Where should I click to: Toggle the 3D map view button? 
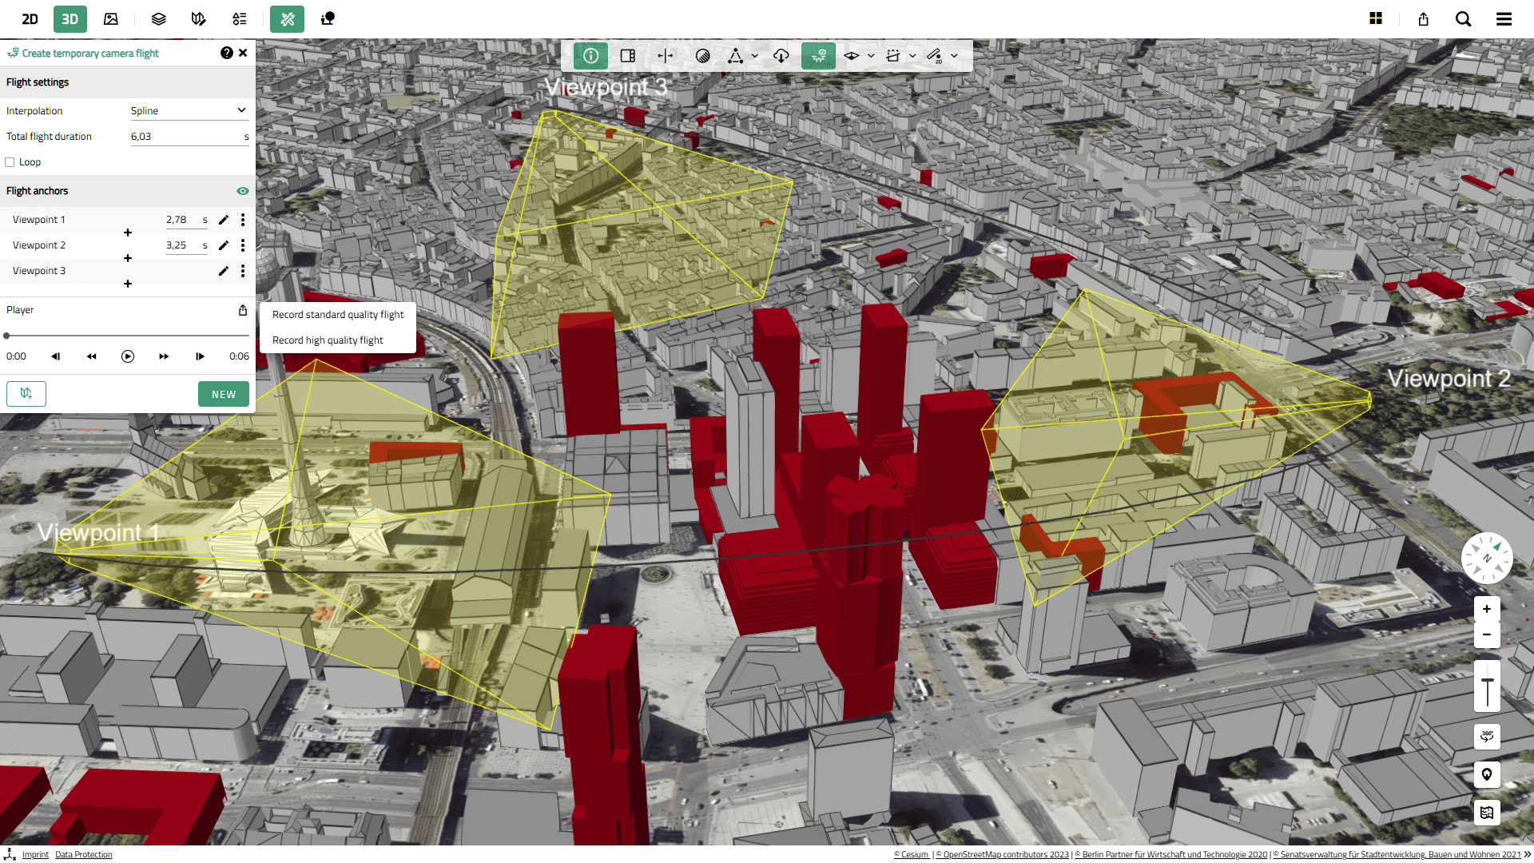coord(70,19)
